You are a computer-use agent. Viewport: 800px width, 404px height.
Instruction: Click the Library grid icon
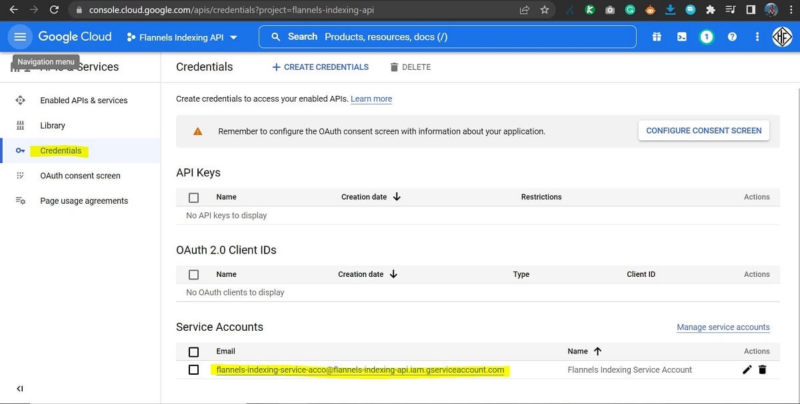point(20,126)
